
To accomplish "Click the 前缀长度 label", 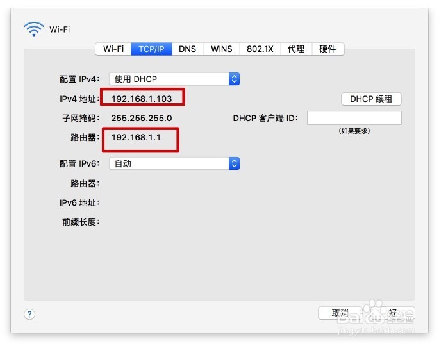I will [x=81, y=222].
